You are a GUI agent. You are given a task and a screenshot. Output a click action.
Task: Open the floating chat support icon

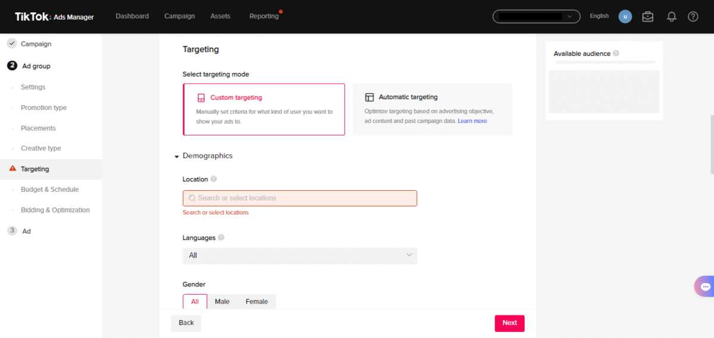point(705,286)
